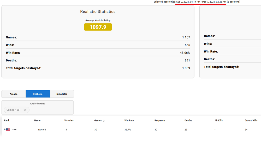Select the Realistic mode tab

38,94
